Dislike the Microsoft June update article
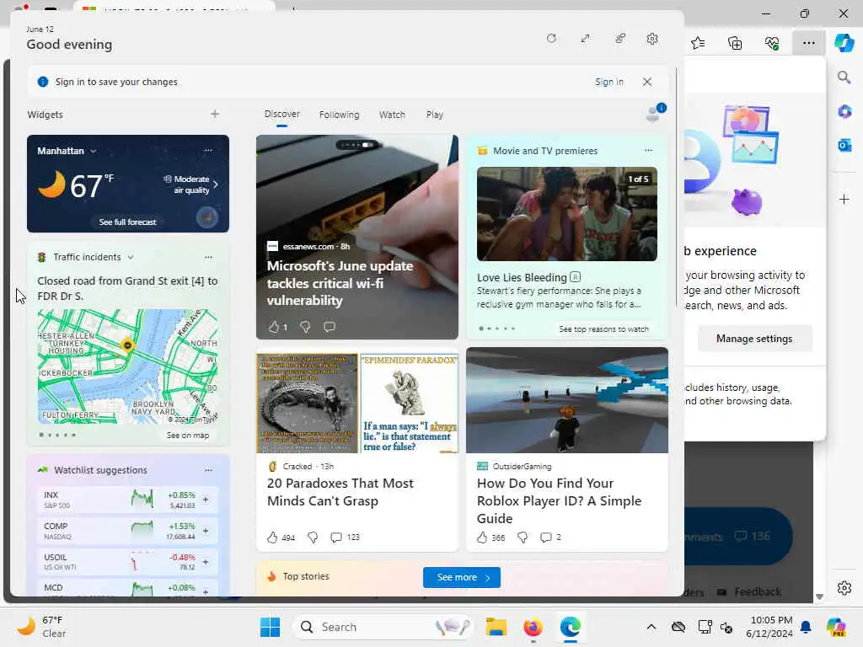The height and width of the screenshot is (647, 863). point(305,327)
